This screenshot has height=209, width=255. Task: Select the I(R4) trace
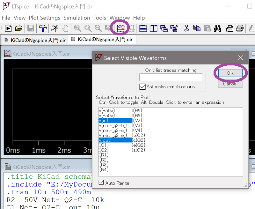click(x=103, y=169)
